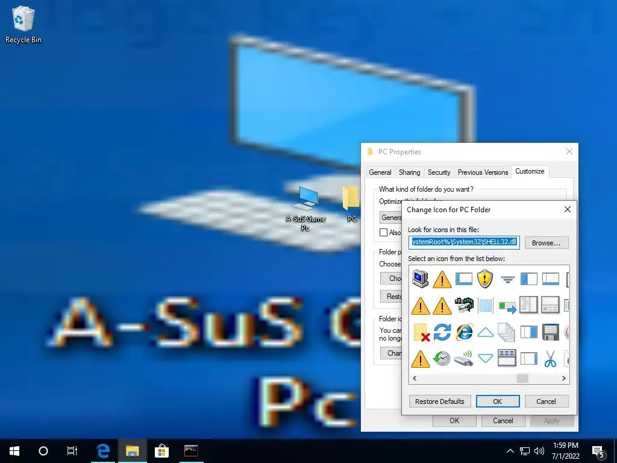Choose the window icon with blue right pane
Viewport: 617px width, 463px height.
click(528, 332)
